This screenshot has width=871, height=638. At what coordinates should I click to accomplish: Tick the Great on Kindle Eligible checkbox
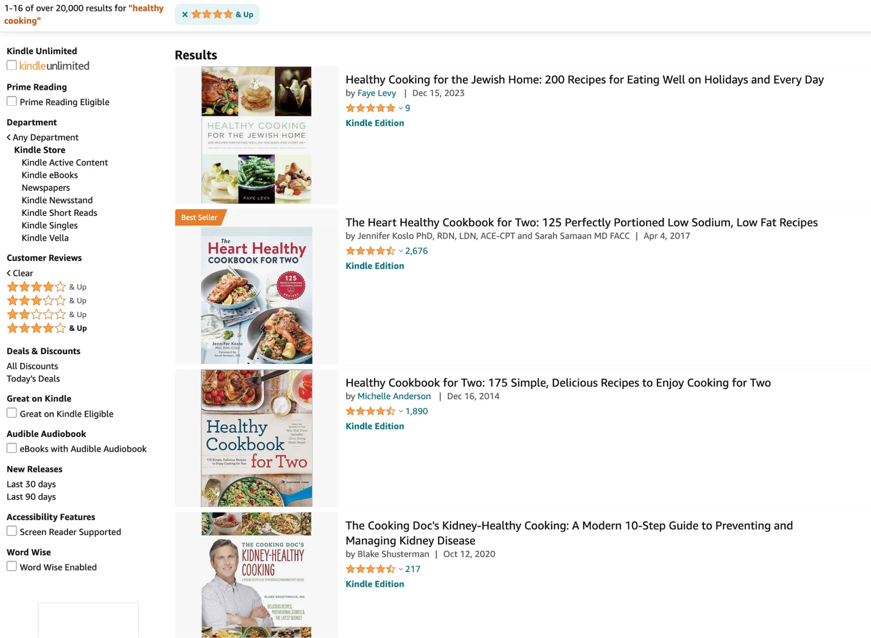click(x=11, y=413)
